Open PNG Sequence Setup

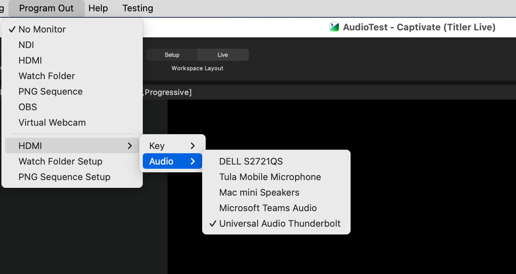72,177
